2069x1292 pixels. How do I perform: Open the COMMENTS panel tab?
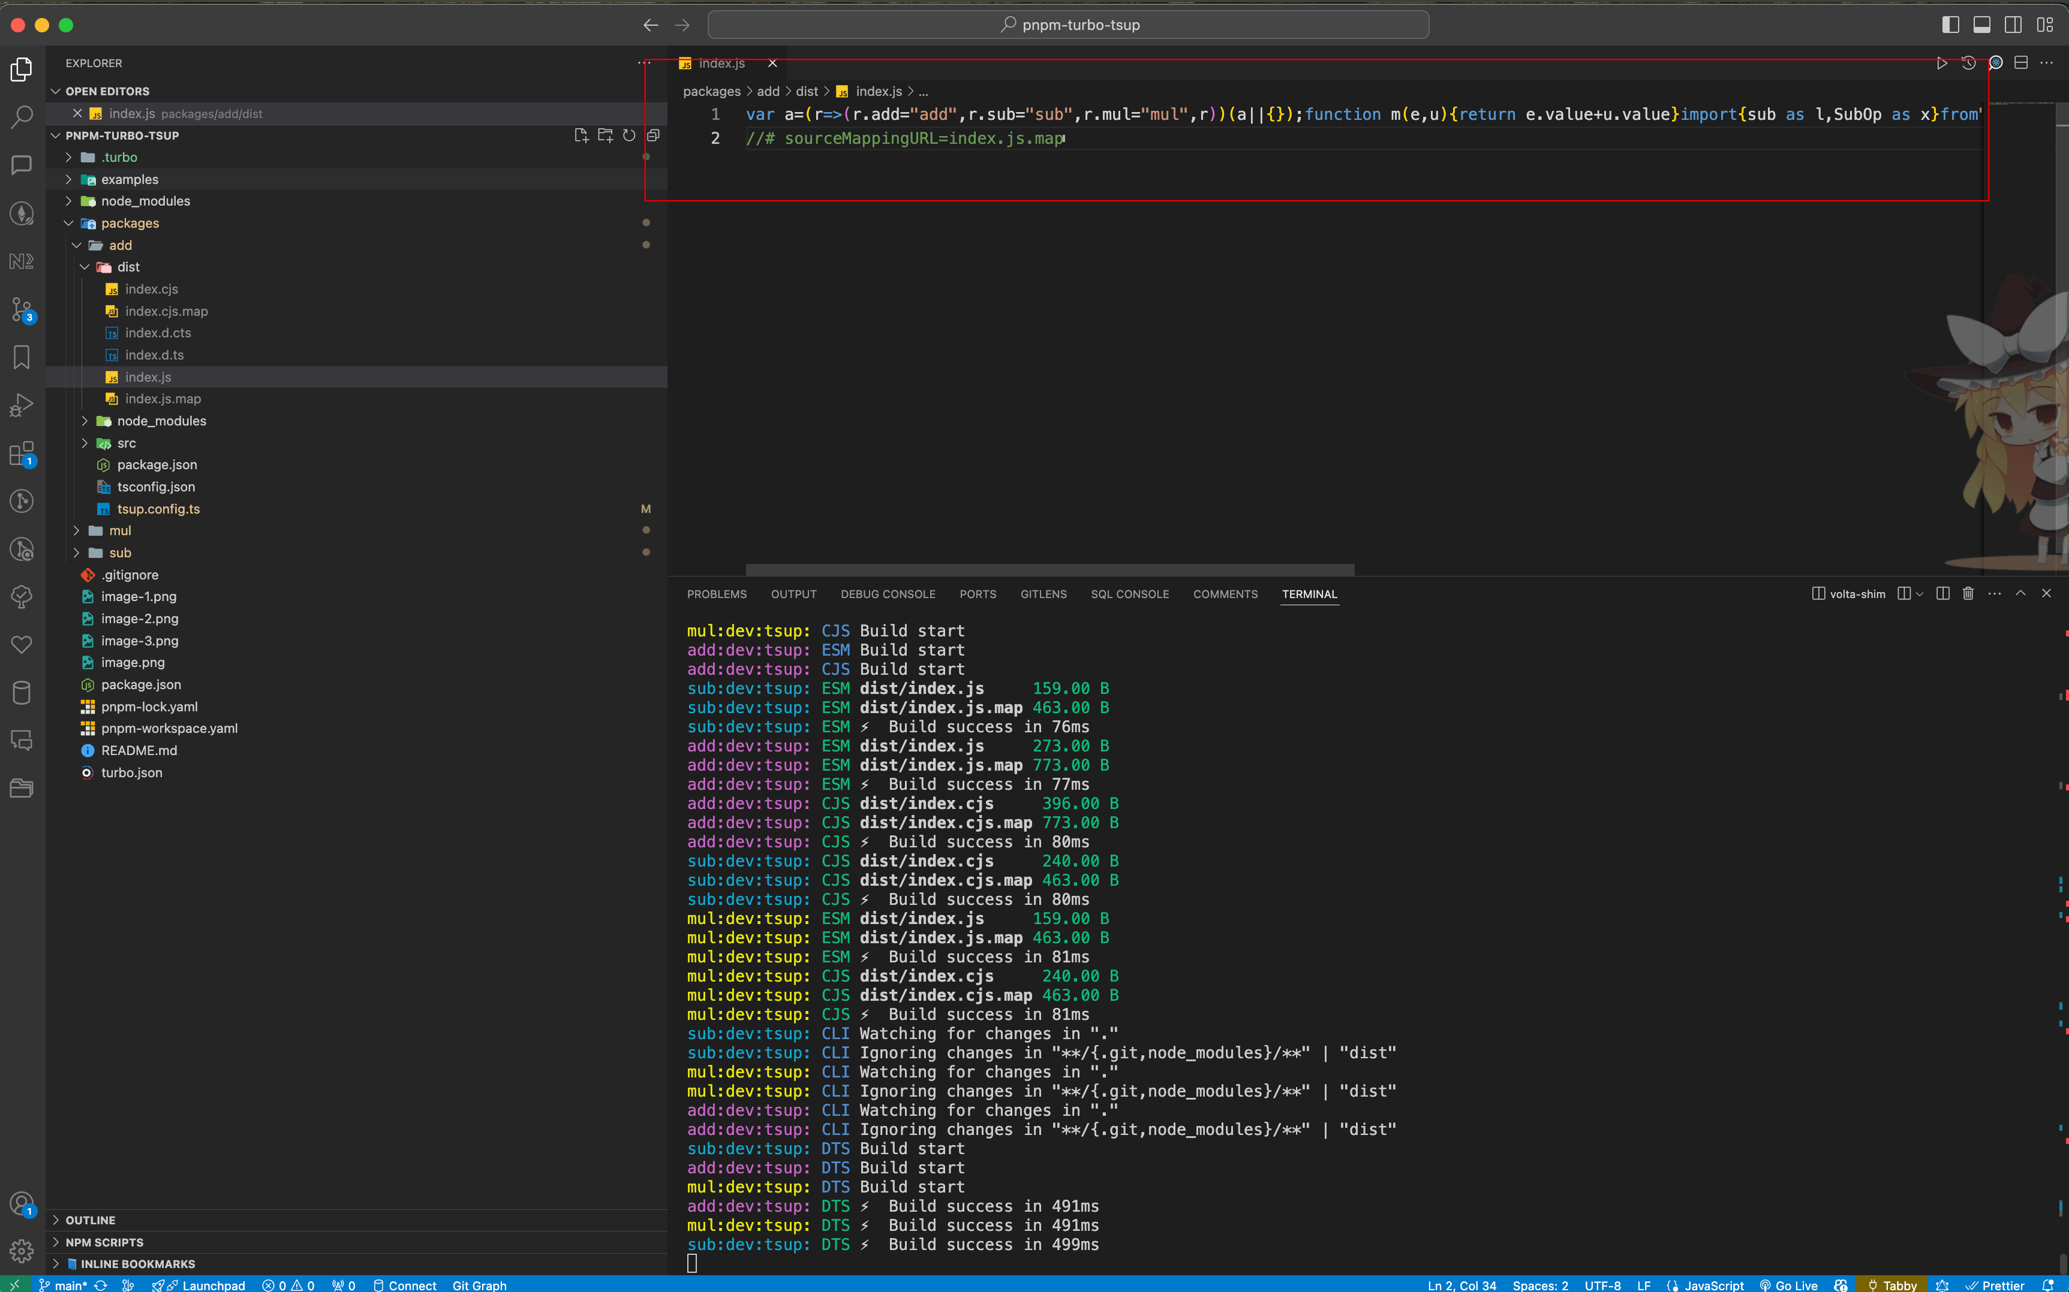(x=1225, y=594)
